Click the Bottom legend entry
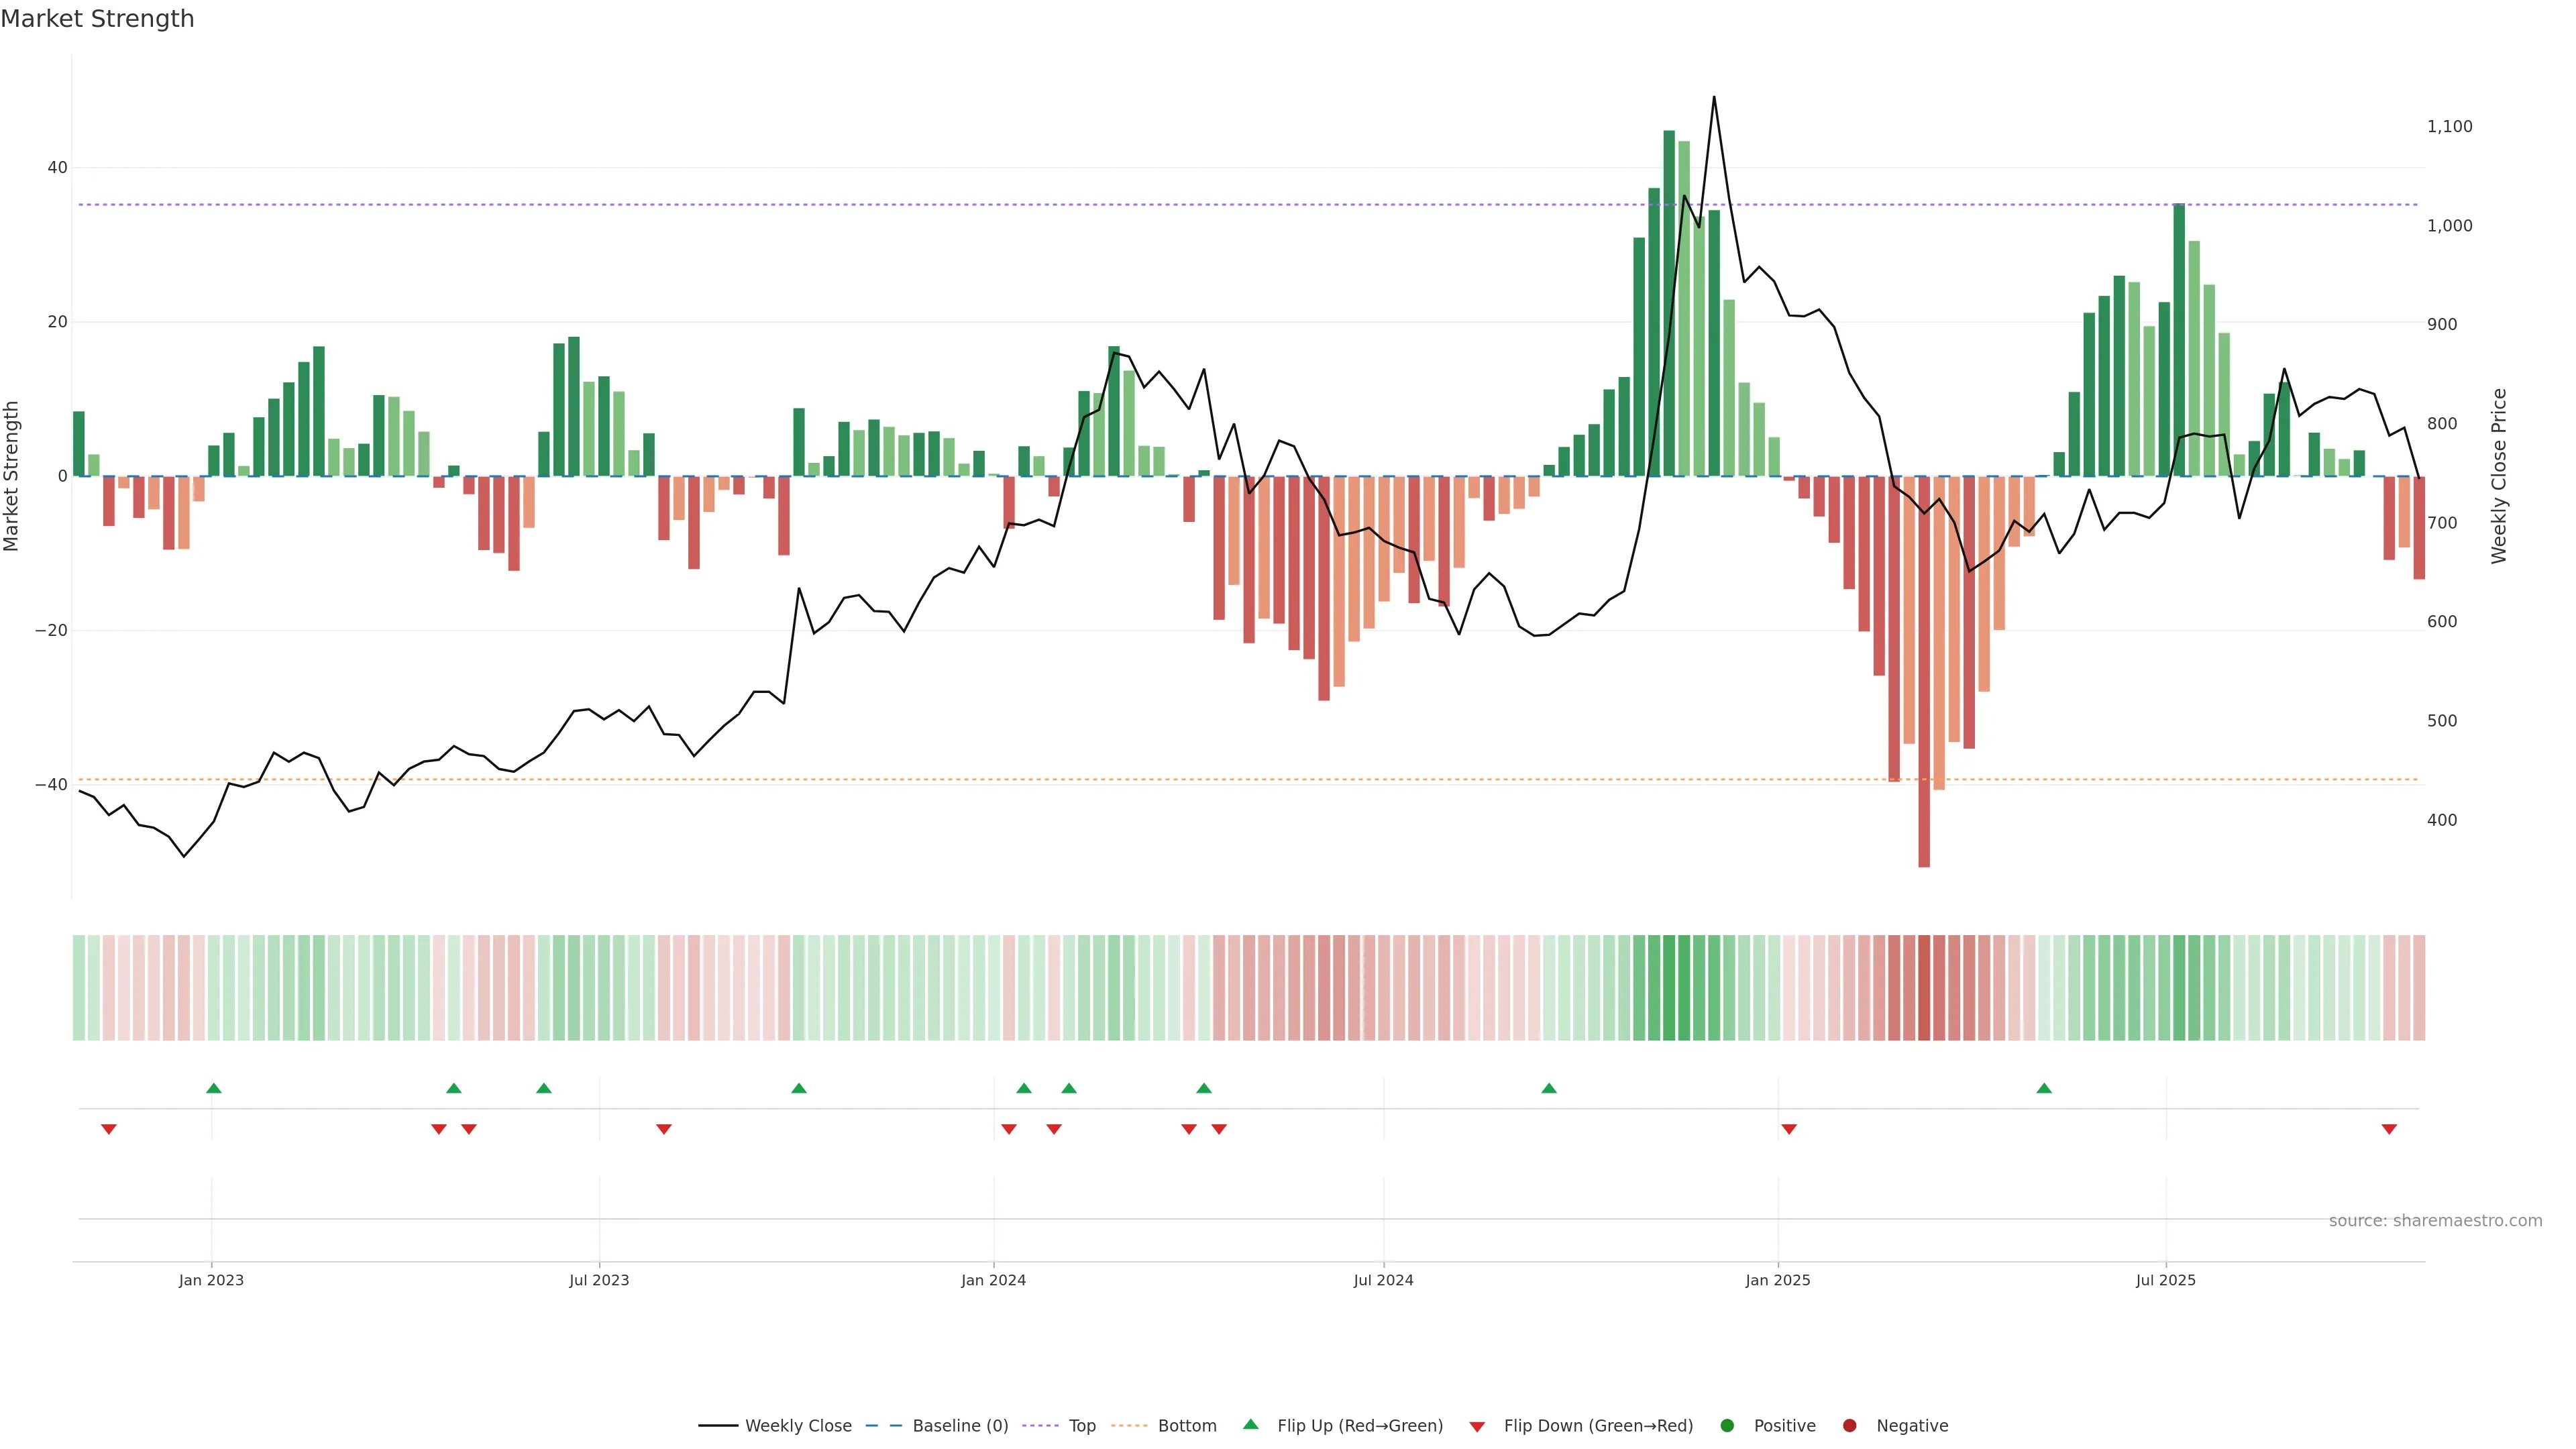2576x1449 pixels. (1186, 1426)
